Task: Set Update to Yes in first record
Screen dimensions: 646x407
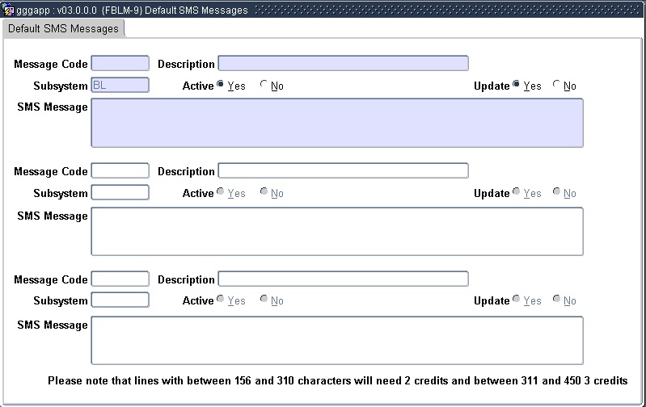Action: pos(517,86)
